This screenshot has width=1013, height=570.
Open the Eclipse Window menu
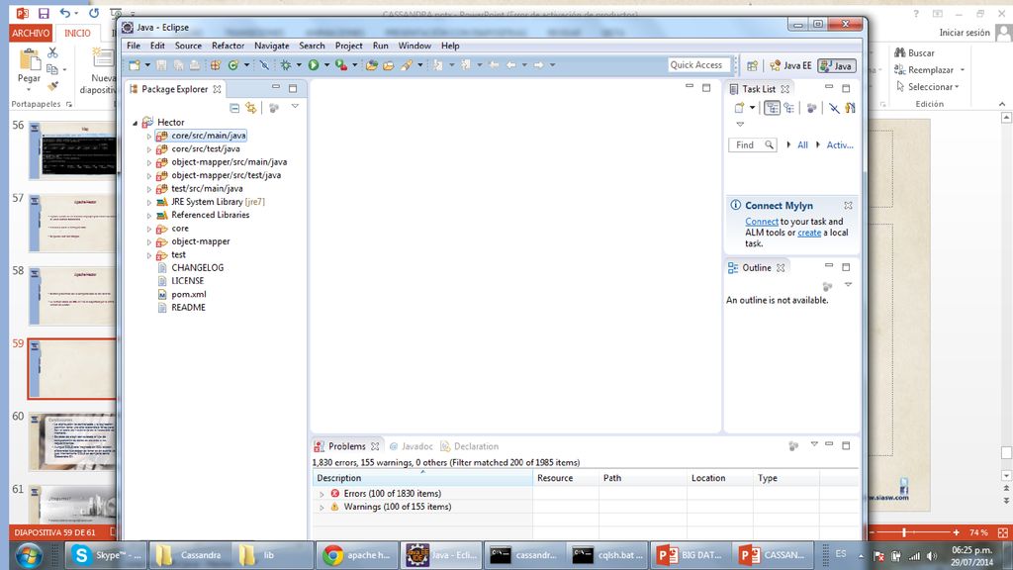click(414, 46)
